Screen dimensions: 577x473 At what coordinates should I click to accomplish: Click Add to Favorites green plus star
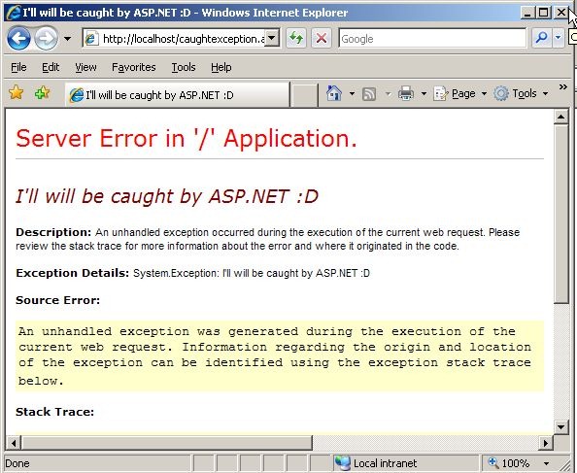coord(43,93)
